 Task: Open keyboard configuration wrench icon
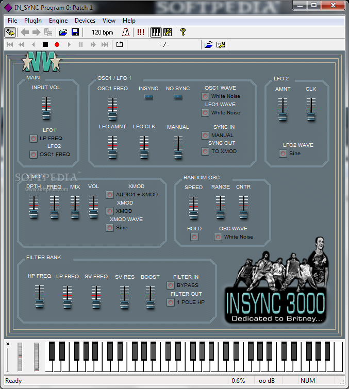pos(168,32)
